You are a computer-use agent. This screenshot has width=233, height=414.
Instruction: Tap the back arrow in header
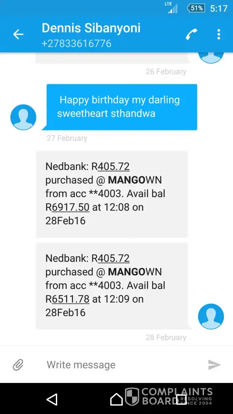tap(18, 34)
